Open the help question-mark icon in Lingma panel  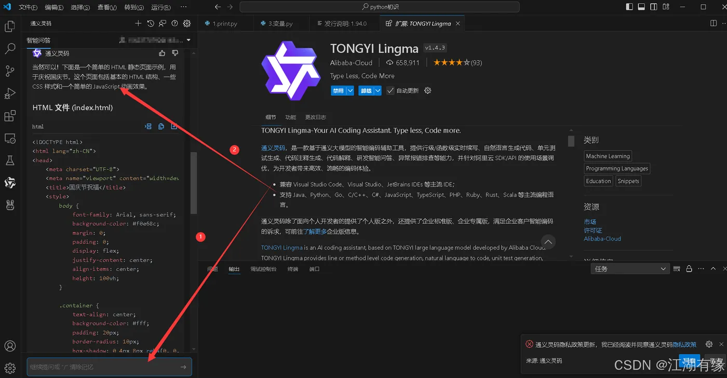click(x=174, y=23)
